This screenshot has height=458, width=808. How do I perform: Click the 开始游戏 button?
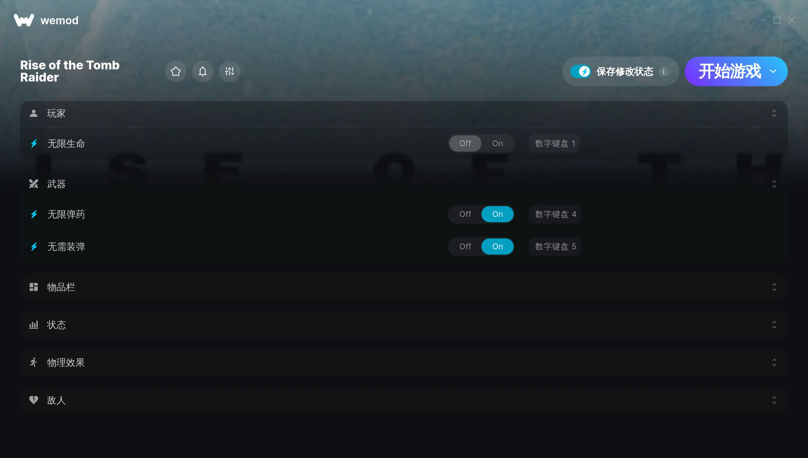(729, 71)
